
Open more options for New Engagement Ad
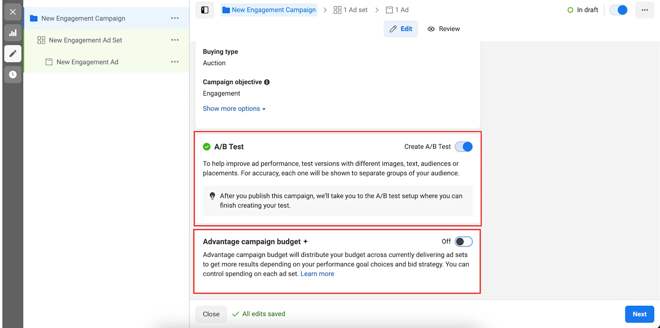[175, 62]
